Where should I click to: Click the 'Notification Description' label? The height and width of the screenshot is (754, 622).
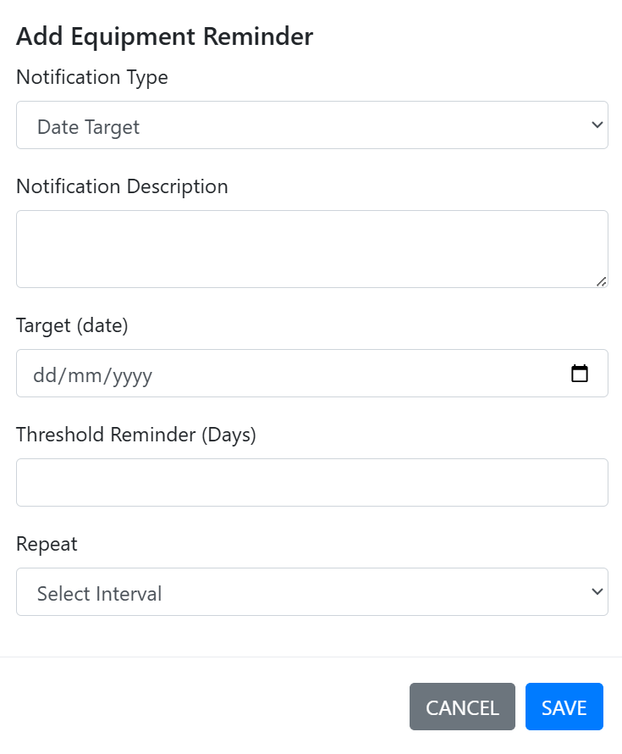pos(122,186)
